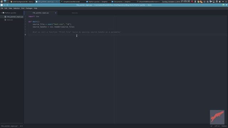Image resolution: width=228 pixels, height=128 pixels.
Task: Click the panel clock showing 21:05:30
Action: 185,1
